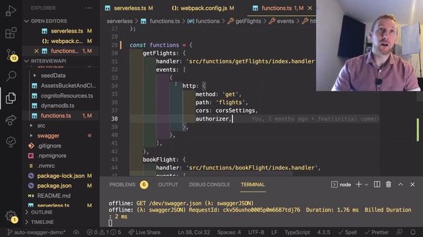Click the cloud sync status icon
The width and height of the screenshot is (423, 237).
pos(76,232)
